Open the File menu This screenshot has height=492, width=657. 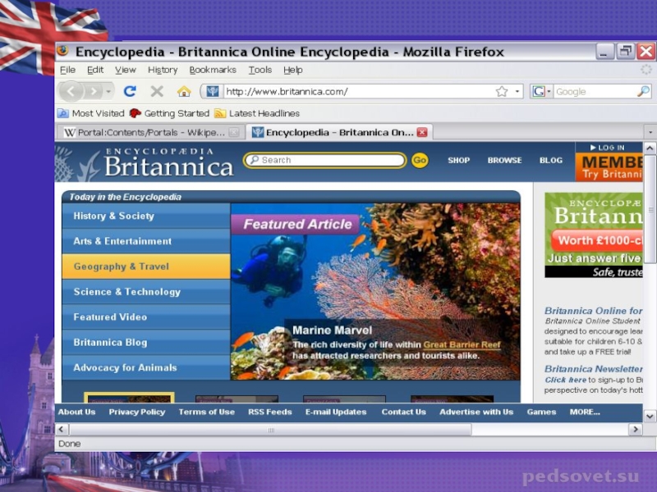68,70
